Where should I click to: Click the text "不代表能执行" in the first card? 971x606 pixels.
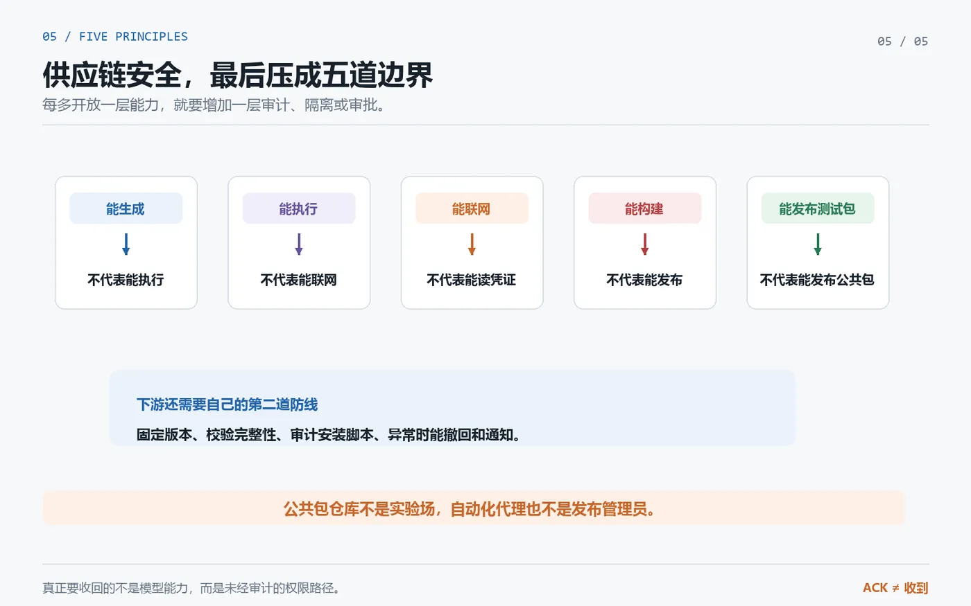click(126, 280)
